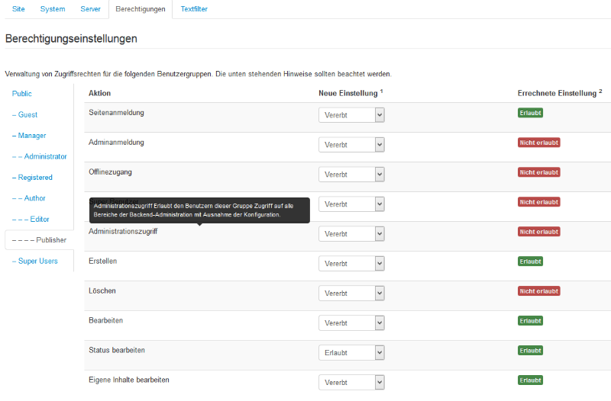Switch to the System tab
Screen dimensions: 611x401
53,9
